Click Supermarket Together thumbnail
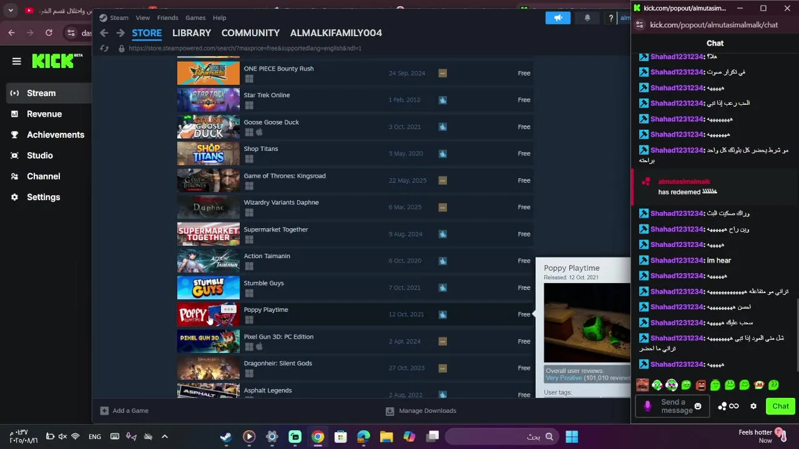 [x=208, y=234]
